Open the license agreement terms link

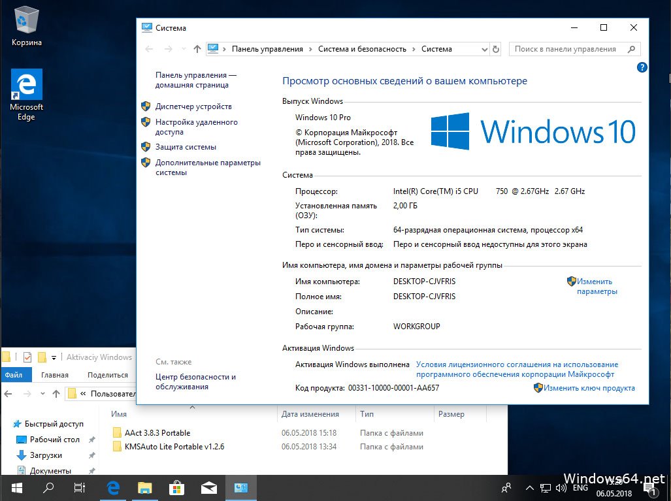(x=517, y=369)
